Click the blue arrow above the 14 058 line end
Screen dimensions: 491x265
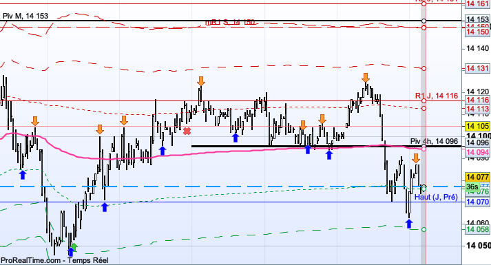coord(409,224)
